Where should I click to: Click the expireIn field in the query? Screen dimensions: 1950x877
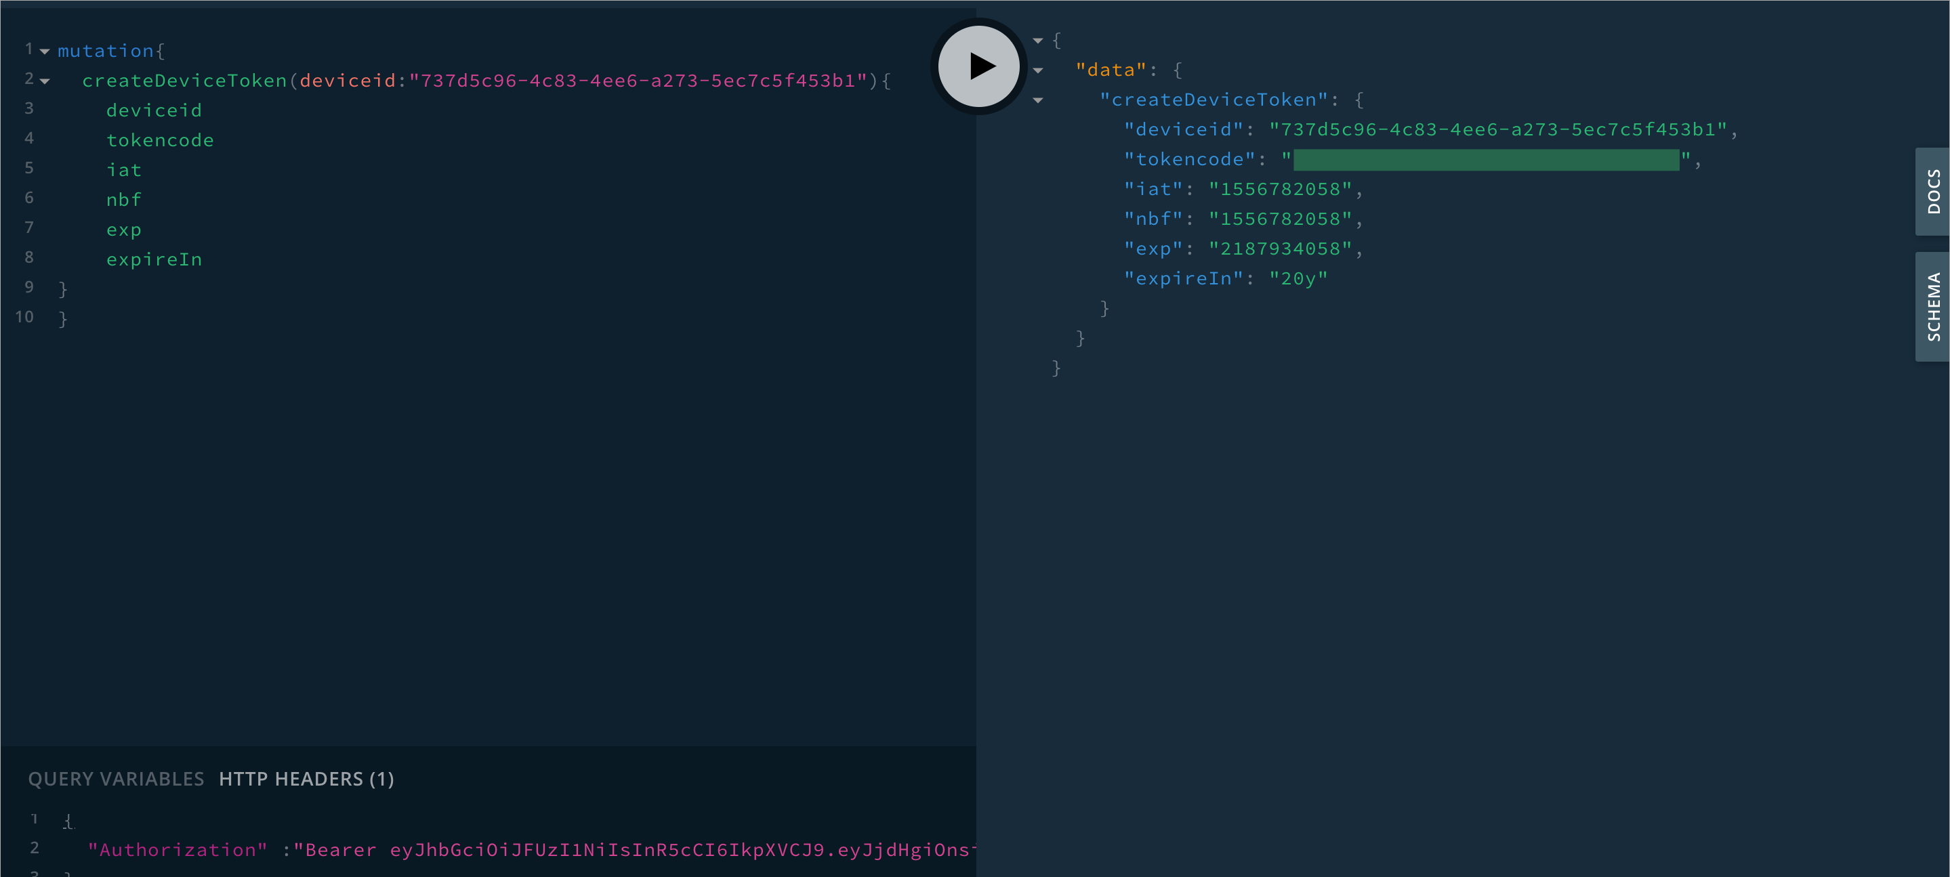[x=154, y=259]
